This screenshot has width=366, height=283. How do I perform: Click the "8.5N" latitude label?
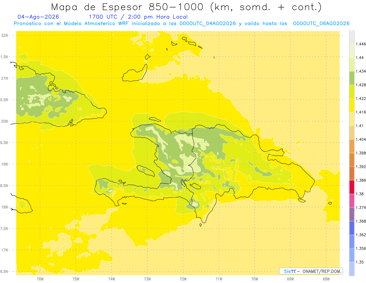point(4,186)
